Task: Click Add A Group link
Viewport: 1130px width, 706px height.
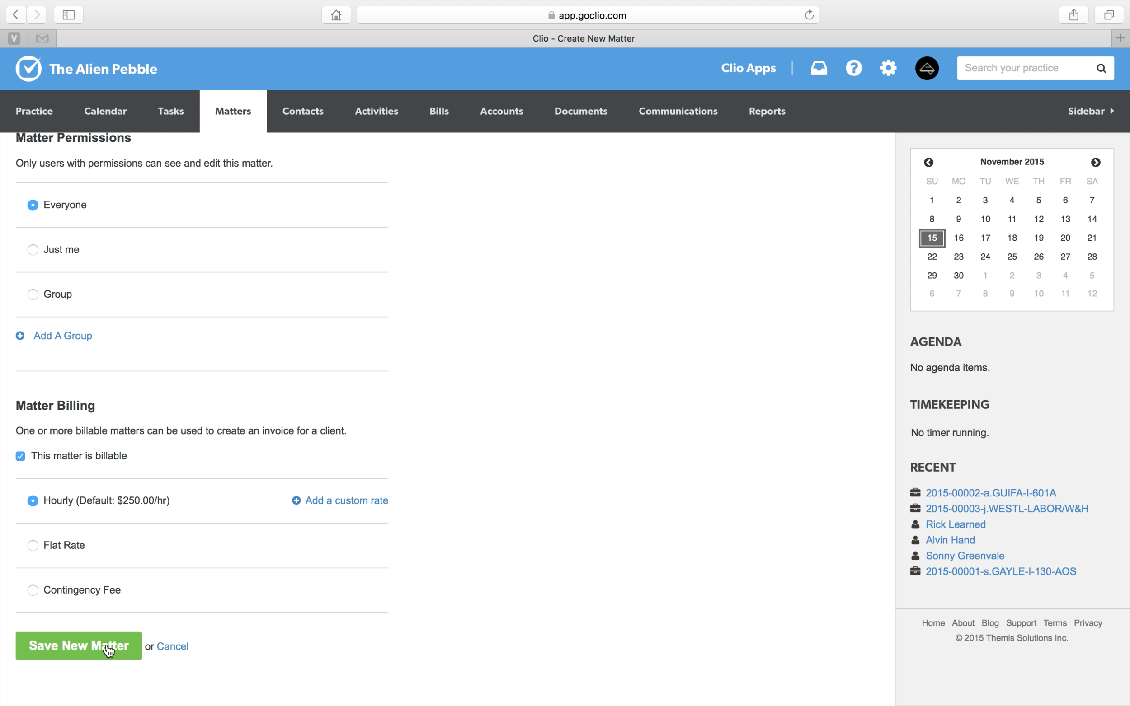Action: (x=62, y=336)
